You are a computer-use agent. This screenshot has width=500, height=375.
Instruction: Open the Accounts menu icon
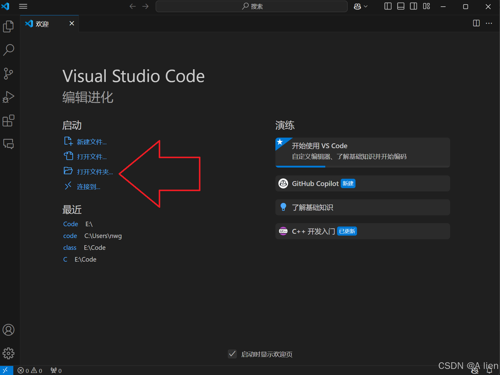(x=8, y=330)
